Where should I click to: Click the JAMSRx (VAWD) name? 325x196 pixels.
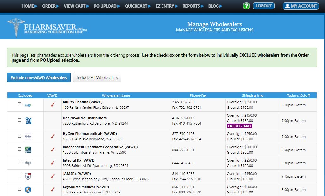(77, 174)
